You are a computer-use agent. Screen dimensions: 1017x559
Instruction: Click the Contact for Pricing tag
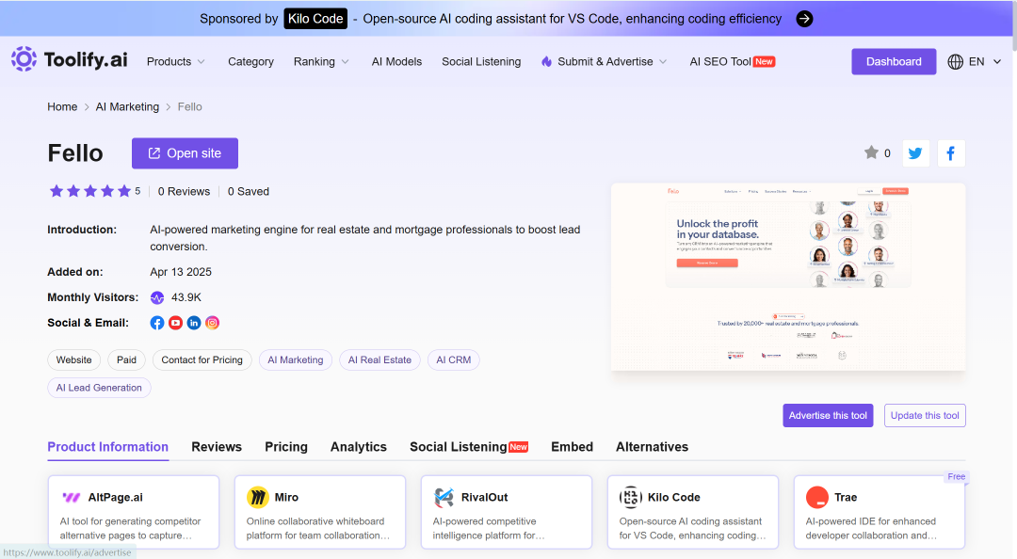click(202, 359)
